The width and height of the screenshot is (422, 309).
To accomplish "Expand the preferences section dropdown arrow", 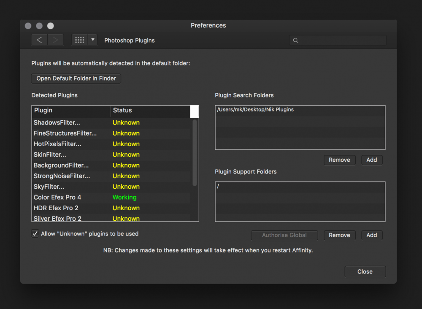I will [x=93, y=40].
